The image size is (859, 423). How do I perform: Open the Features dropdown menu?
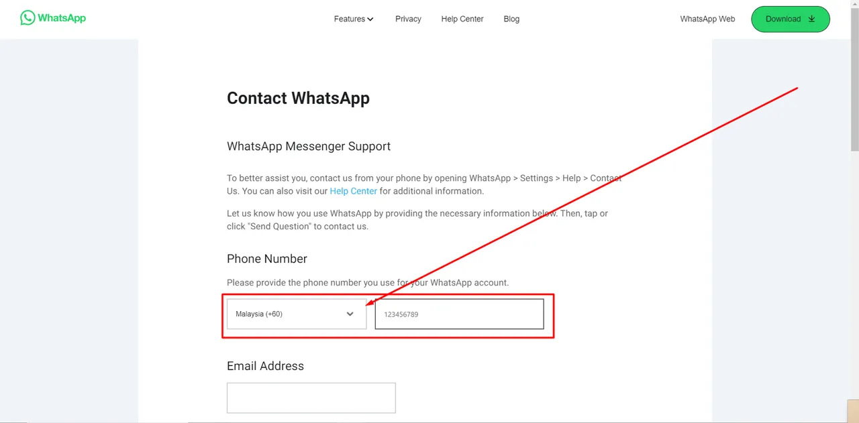point(354,19)
